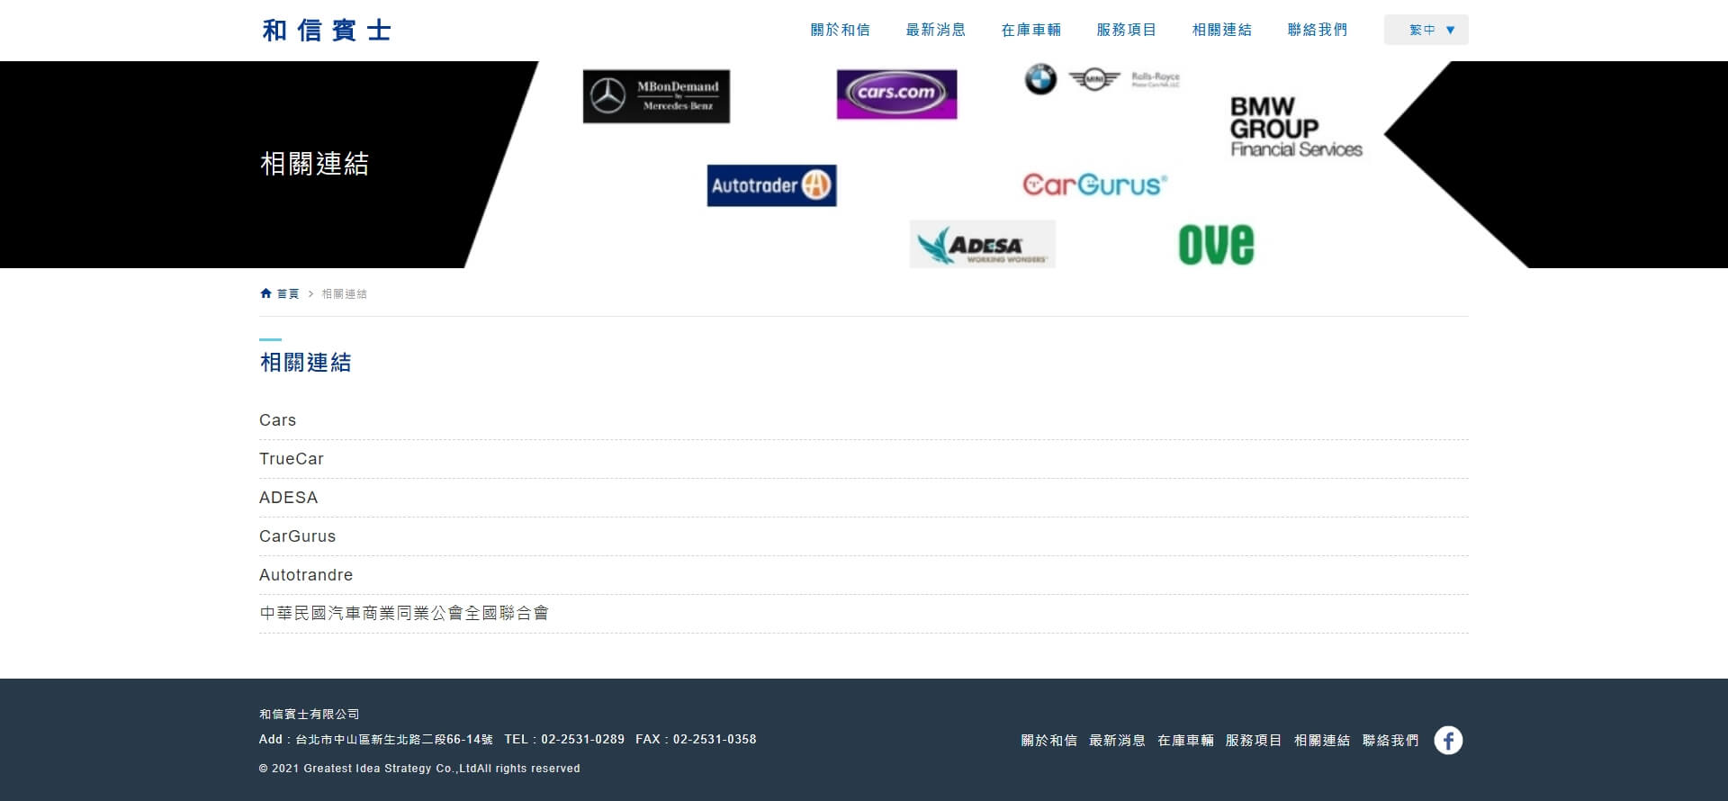Viewport: 1728px width, 801px height.
Task: Click the Rolls-Royce logo in banner
Action: click(1155, 79)
